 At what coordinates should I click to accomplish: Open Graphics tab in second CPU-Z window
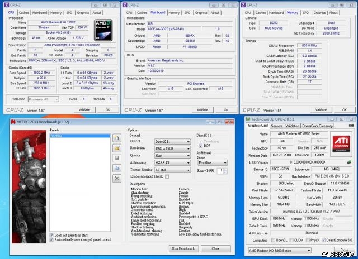tap(201, 13)
